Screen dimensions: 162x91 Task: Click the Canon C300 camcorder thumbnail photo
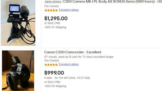(18, 71)
